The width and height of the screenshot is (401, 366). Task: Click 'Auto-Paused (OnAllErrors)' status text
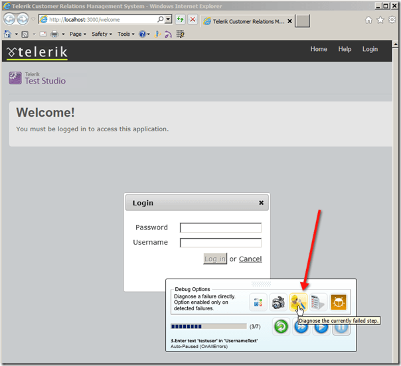coord(199,347)
